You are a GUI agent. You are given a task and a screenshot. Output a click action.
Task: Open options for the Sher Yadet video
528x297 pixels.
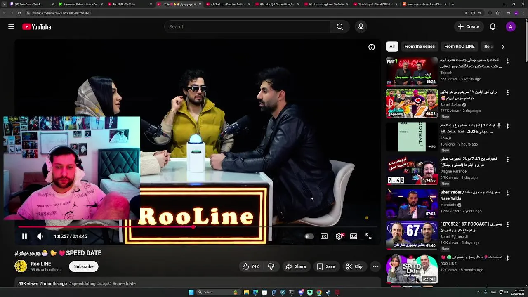click(x=508, y=193)
